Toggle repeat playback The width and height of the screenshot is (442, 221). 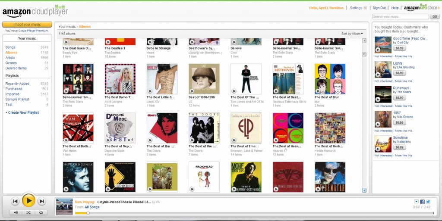pyautogui.click(x=41, y=212)
